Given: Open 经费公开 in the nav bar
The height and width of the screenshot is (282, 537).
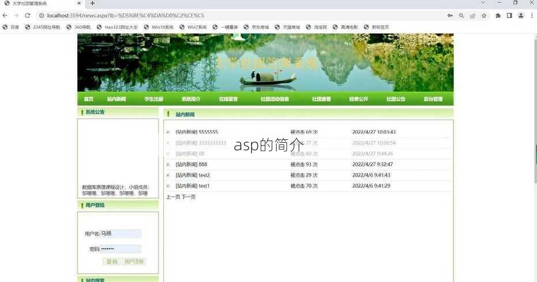Looking at the screenshot, I should 359,99.
